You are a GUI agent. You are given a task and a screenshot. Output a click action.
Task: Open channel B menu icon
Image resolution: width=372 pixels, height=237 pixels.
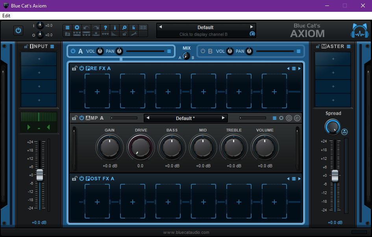tap(299, 51)
